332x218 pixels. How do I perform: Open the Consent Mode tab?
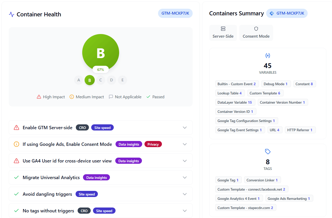coord(256,33)
